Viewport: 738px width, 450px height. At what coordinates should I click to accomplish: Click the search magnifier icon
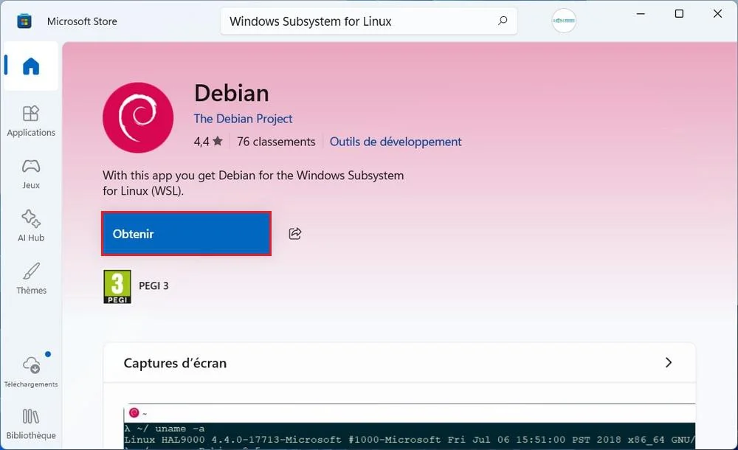(503, 21)
